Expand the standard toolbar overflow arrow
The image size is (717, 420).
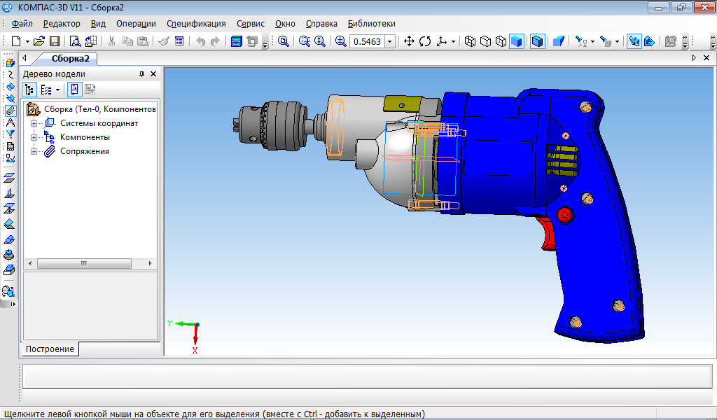tap(265, 44)
